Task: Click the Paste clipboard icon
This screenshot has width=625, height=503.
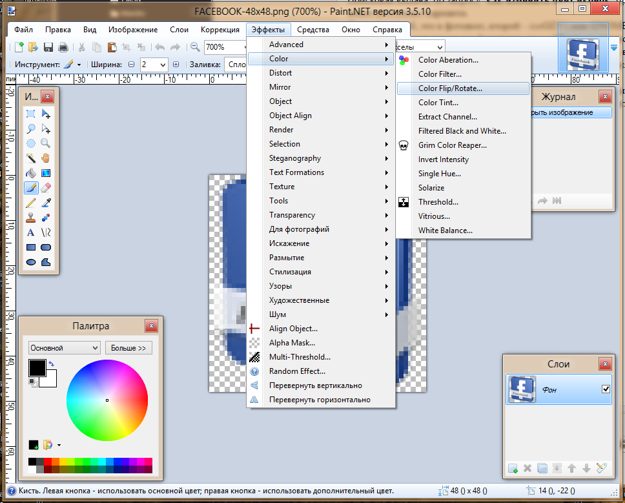Action: (x=112, y=47)
